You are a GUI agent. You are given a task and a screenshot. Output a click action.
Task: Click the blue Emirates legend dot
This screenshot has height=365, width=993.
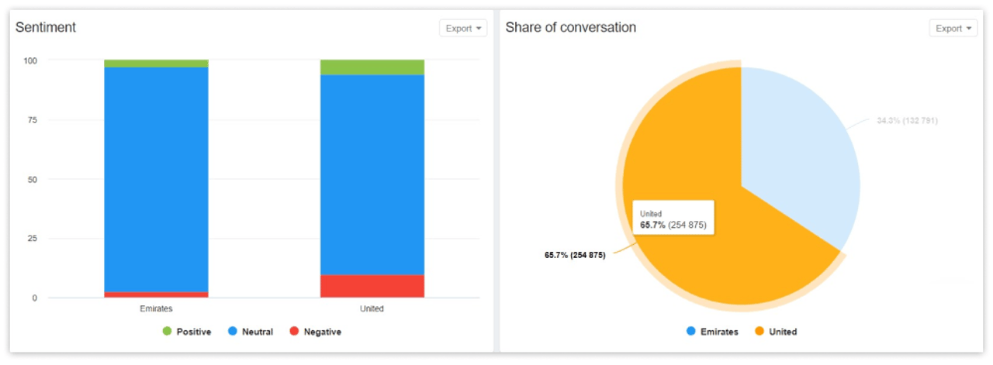point(691,332)
